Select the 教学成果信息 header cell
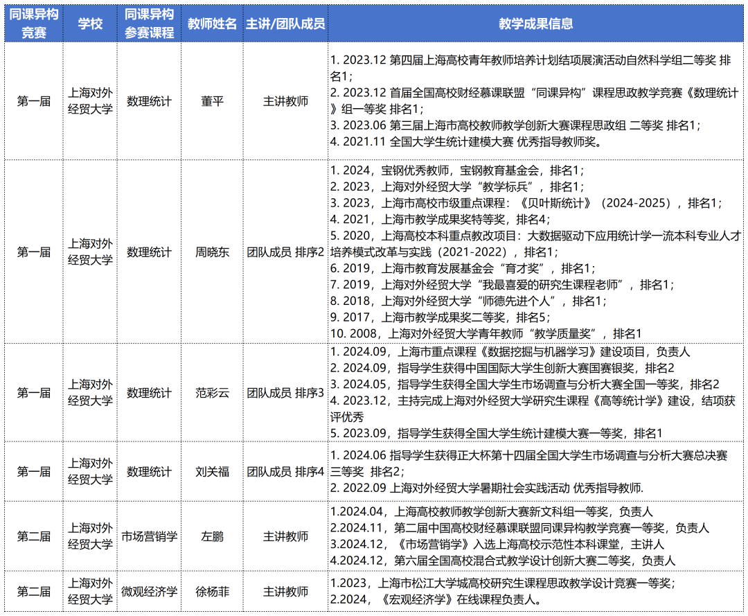The image size is (748, 616). pyautogui.click(x=535, y=24)
